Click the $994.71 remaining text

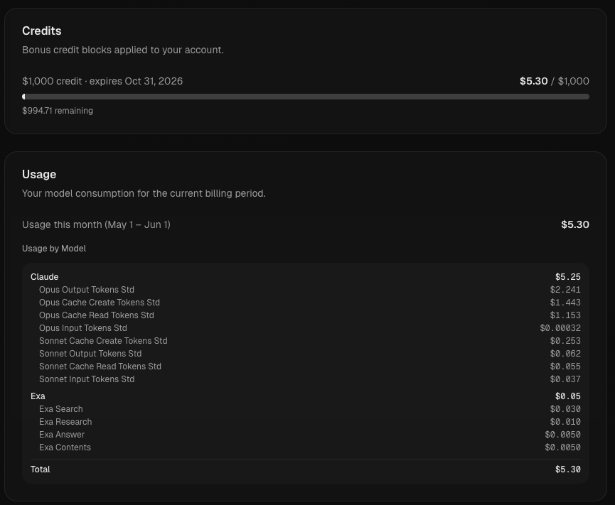(58, 111)
